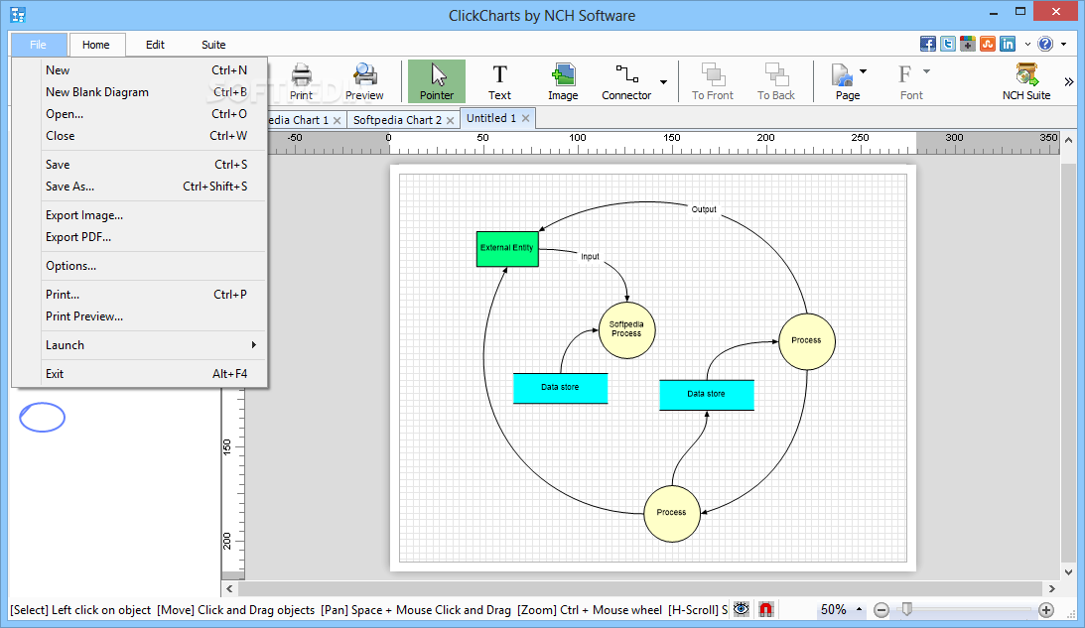Switch to the Edit tab
Viewport: 1085px width, 628px height.
(x=155, y=45)
